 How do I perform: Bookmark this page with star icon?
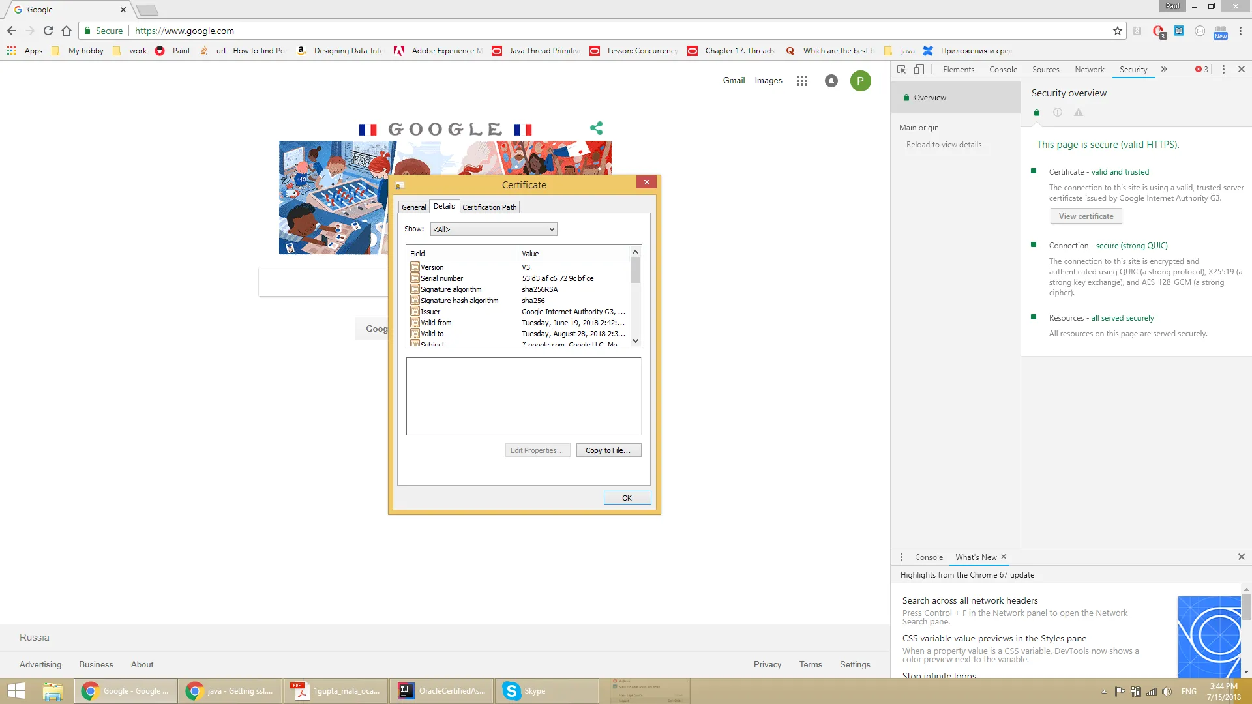1118,31
